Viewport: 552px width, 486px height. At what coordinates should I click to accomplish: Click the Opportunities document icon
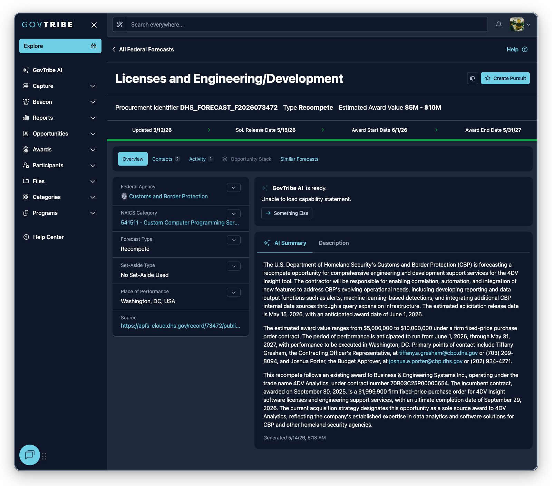tap(26, 133)
